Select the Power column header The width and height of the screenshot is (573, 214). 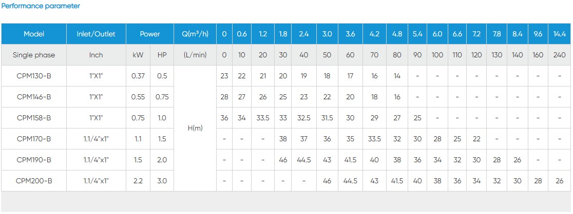[x=150, y=34]
